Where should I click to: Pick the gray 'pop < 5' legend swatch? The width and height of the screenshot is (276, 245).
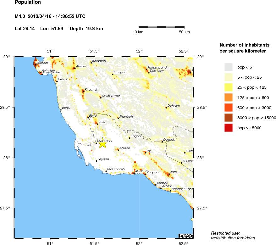tap(228, 67)
